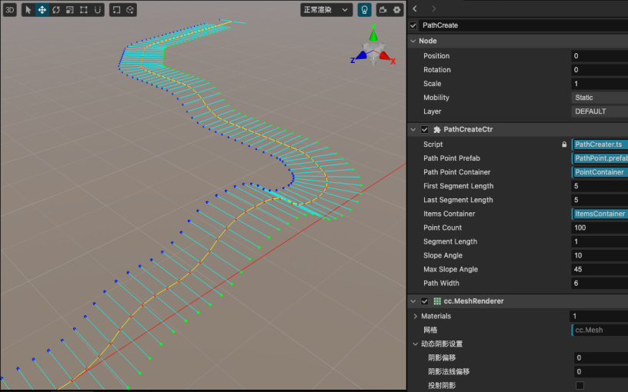Go back in inspector history
Viewport: 628px width, 392px height.
pos(415,8)
